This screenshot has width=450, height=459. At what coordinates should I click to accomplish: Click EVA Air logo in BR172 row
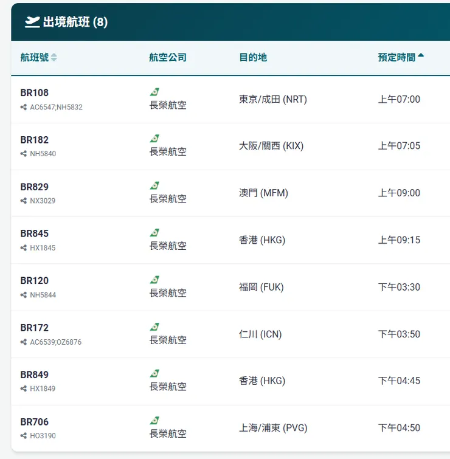[154, 327]
